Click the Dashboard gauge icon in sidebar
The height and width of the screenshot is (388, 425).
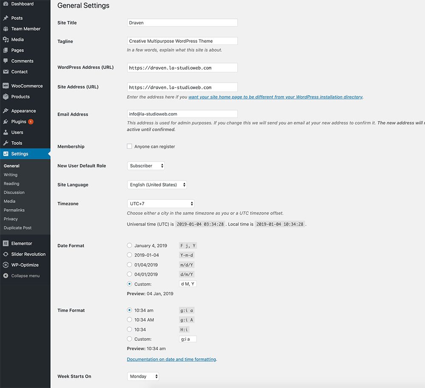6,4
